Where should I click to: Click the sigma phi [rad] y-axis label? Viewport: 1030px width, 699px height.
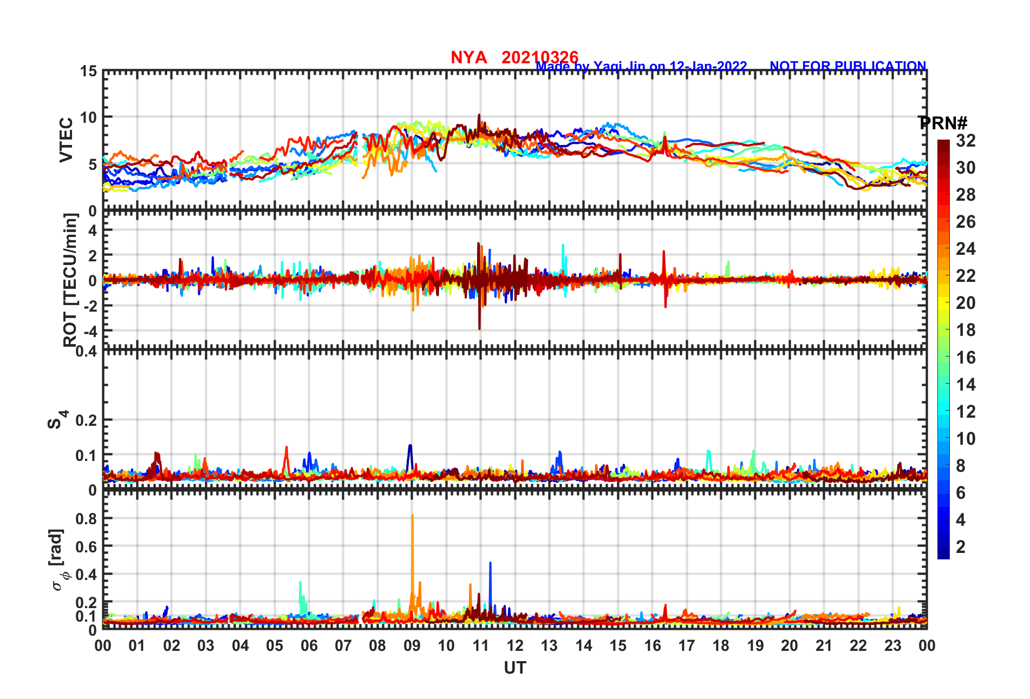click(58, 560)
